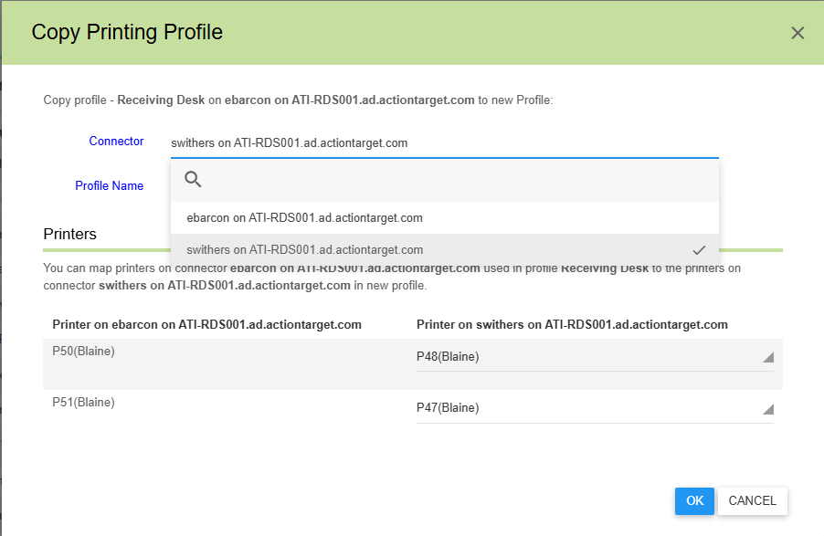Click the Printers section heading
824x536 pixels.
[70, 235]
